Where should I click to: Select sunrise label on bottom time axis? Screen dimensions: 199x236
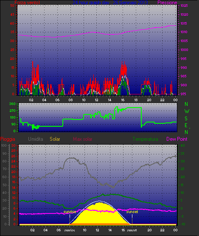tap(70, 230)
